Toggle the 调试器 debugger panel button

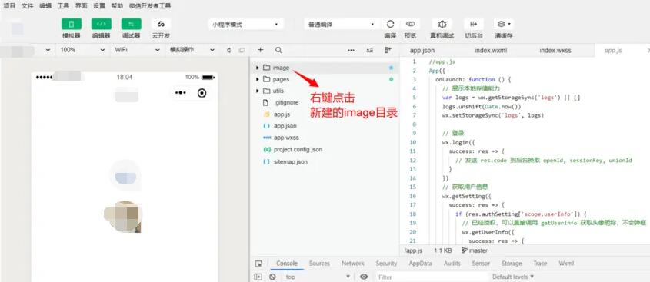(131, 24)
